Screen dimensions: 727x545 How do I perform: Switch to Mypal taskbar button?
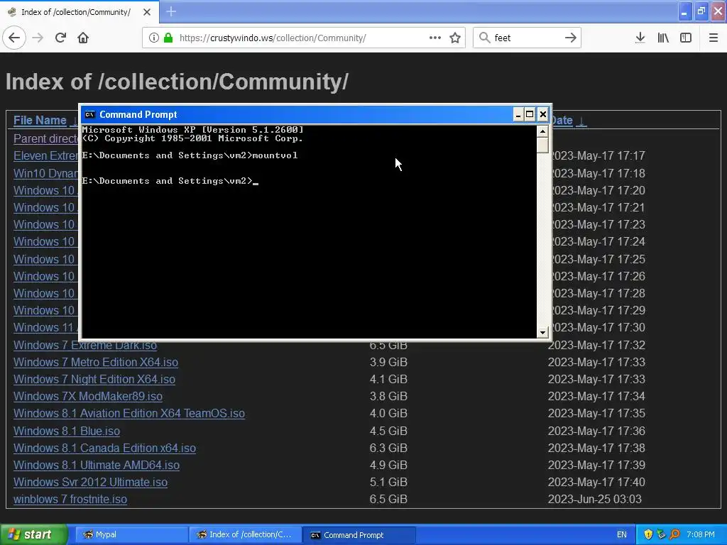pyautogui.click(x=130, y=535)
